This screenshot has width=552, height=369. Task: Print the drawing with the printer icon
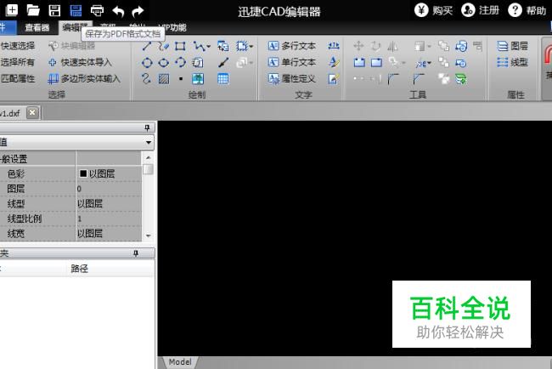coord(97,10)
